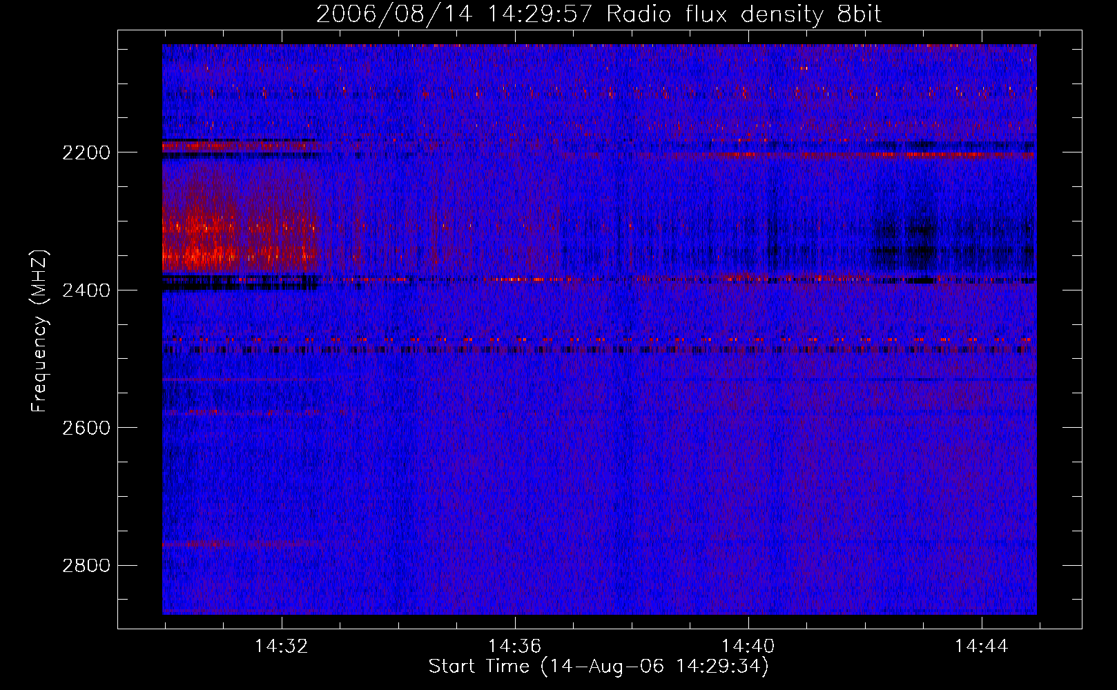This screenshot has height=690, width=1117.
Task: Click the 14:32 time tick label
Action: [x=282, y=647]
